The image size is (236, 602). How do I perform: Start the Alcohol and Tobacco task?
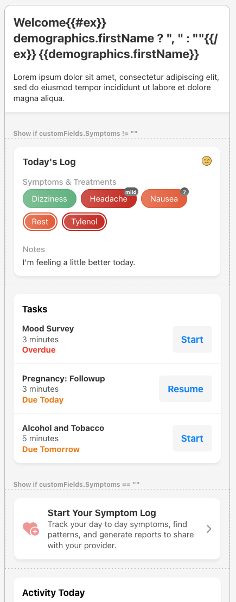pos(192,438)
